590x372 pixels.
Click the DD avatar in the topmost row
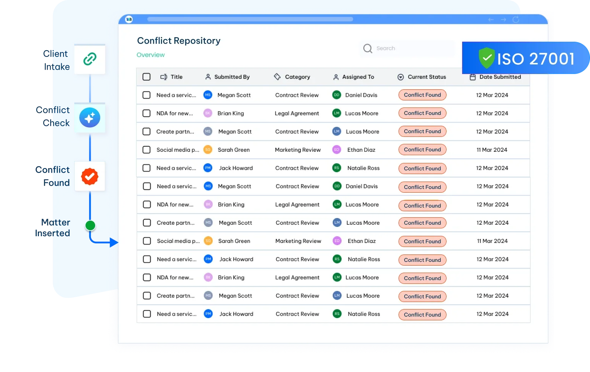336,95
